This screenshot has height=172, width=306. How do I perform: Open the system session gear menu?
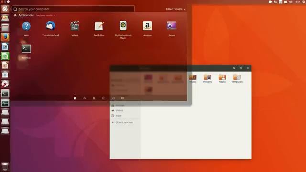(304, 2)
